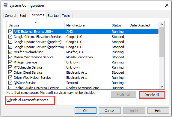Click the services list scroll up arrow
Image resolution: width=172 pixels, height=117 pixels.
tap(162, 24)
